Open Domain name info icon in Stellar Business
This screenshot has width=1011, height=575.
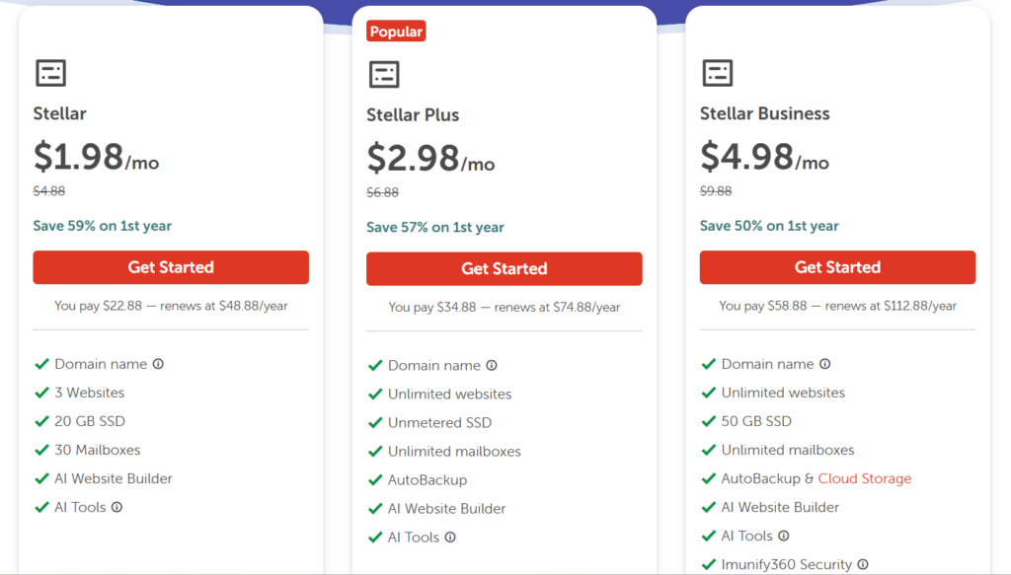[825, 364]
